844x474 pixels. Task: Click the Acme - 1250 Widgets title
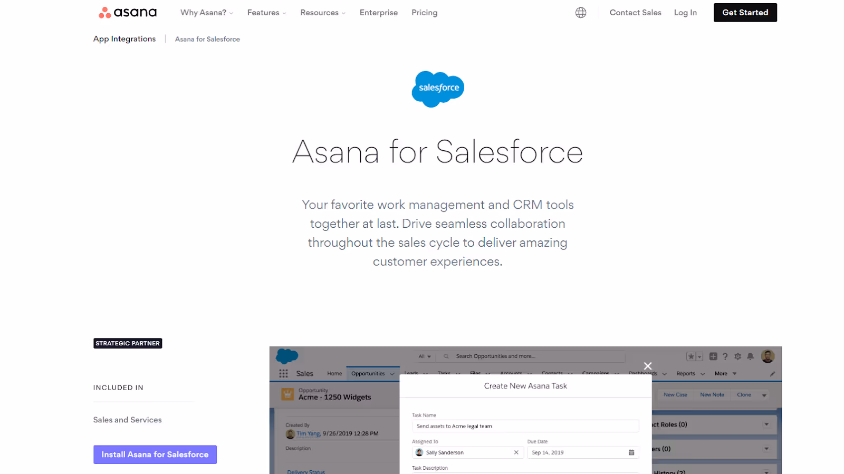click(x=334, y=398)
